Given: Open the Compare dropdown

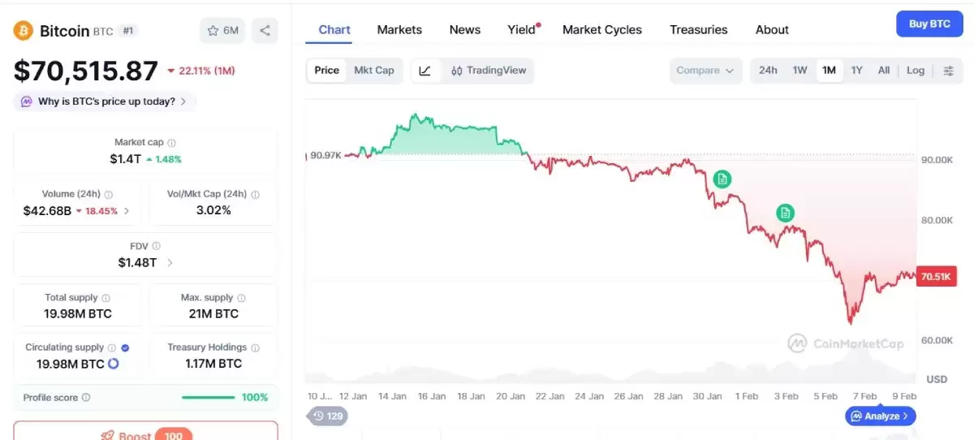Looking at the screenshot, I should 705,71.
